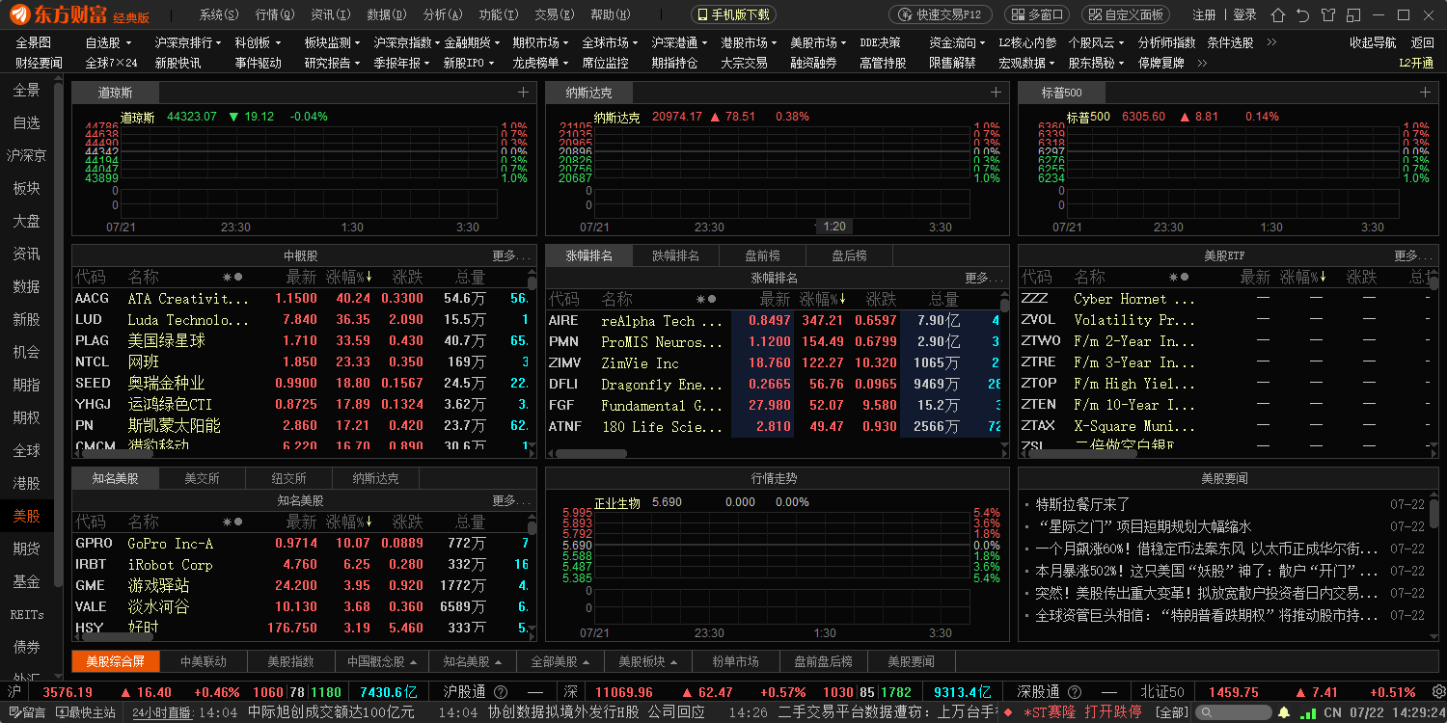1447x723 pixels.
Task: Click the 沪股通 help question mark icon
Action: point(501,692)
